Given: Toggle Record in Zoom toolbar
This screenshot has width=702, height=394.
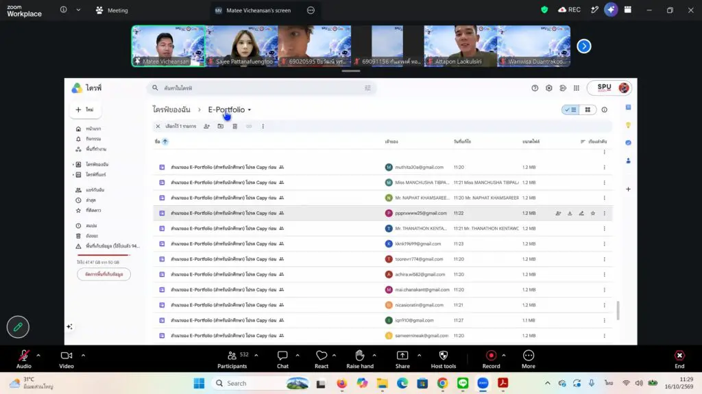Looking at the screenshot, I should coord(491,359).
